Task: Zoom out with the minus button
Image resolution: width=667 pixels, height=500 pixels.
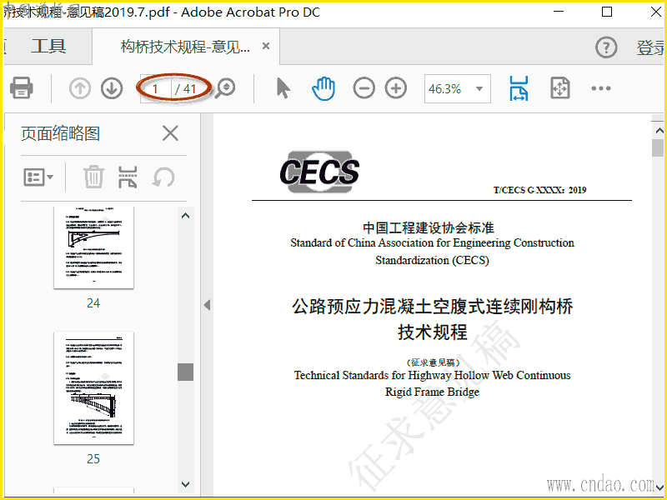Action: (x=364, y=88)
